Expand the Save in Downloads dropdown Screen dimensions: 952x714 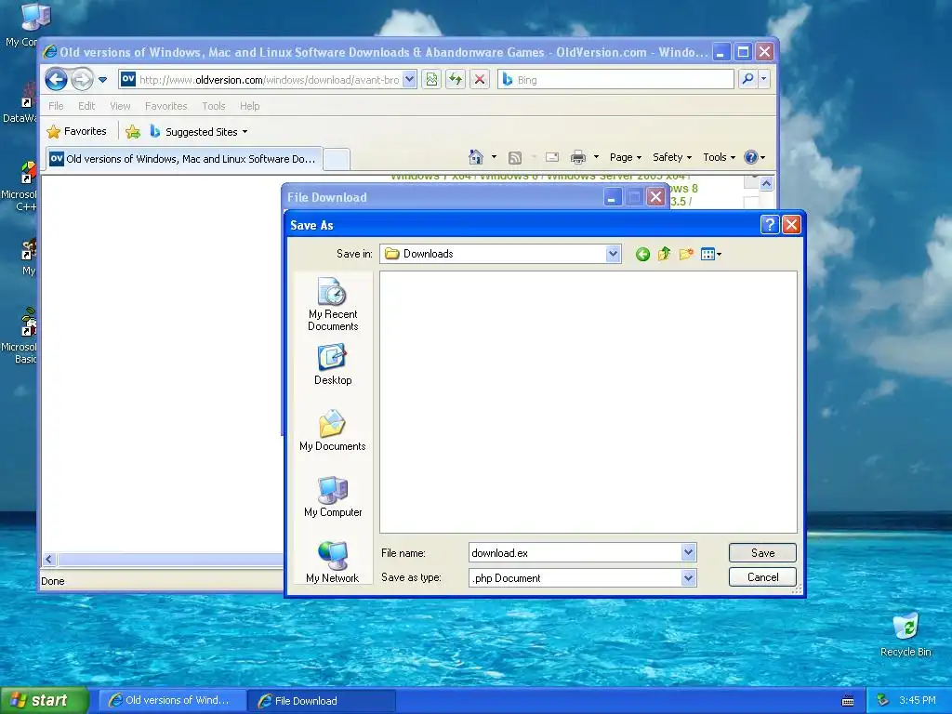click(613, 254)
